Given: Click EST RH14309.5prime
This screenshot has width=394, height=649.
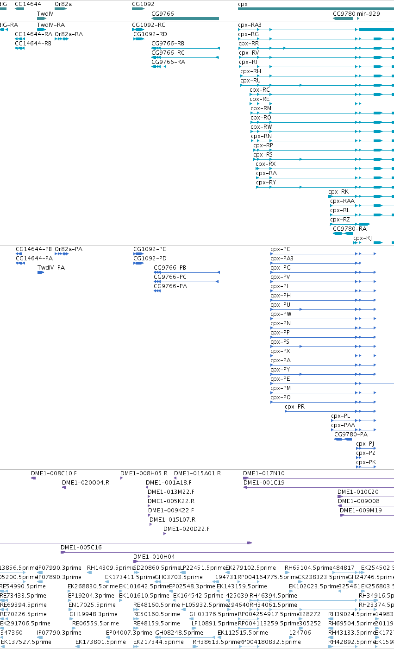Looking at the screenshot, I should 109,568.
